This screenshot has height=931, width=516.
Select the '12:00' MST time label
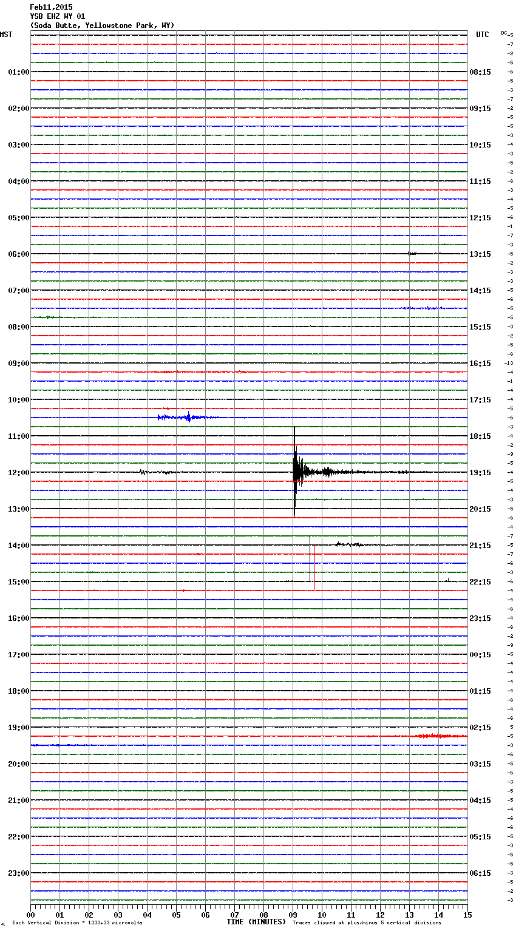pyautogui.click(x=18, y=473)
